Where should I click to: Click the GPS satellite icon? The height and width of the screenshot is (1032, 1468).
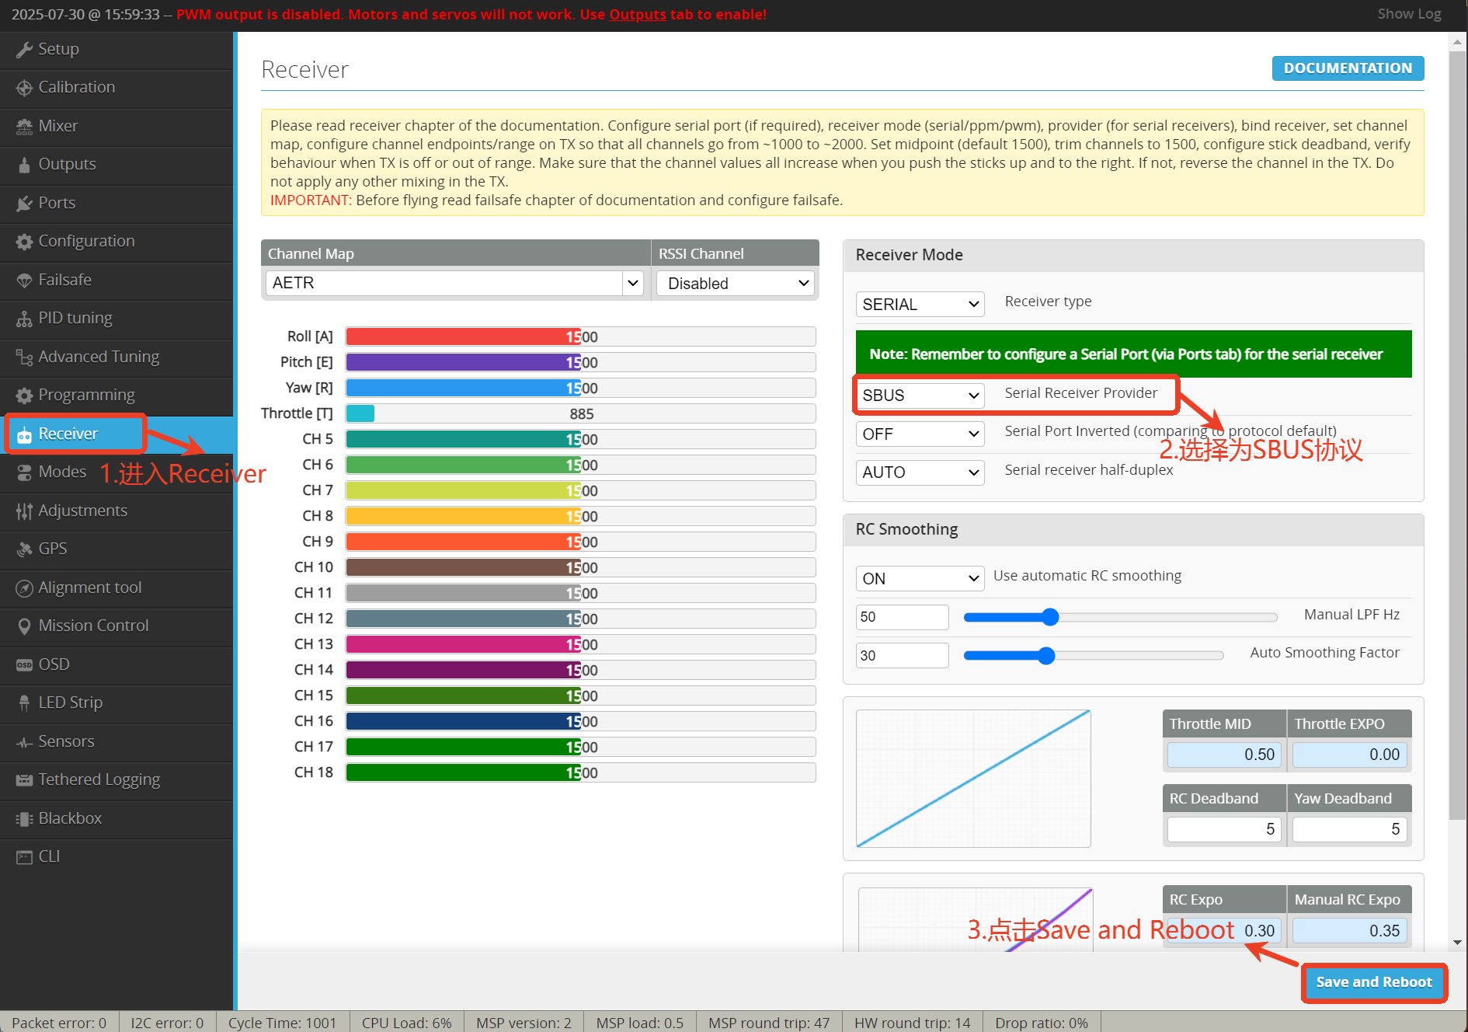pos(24,549)
